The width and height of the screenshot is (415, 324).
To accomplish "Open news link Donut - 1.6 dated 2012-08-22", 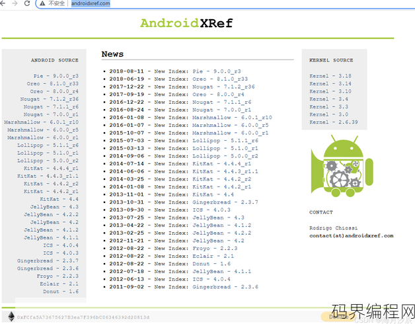I will click(x=211, y=264).
